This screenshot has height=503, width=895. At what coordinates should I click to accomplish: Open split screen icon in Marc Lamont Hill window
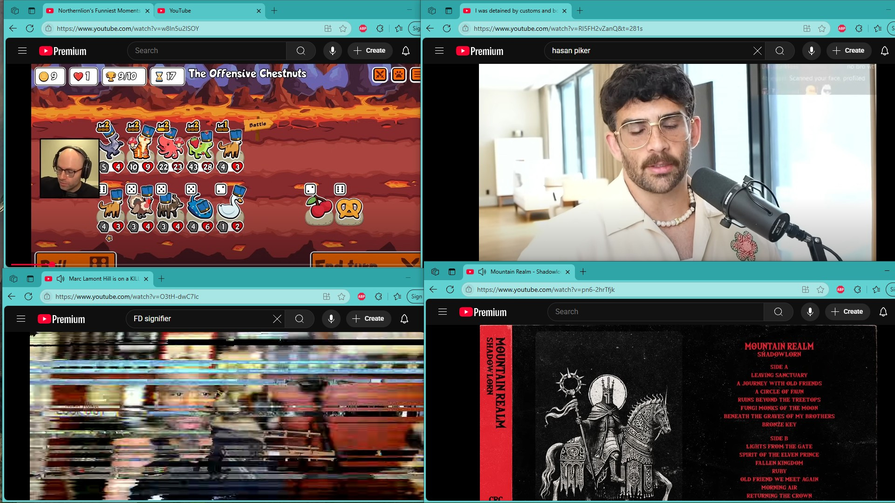click(327, 296)
